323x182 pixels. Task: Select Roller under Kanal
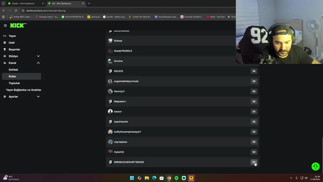[21, 76]
